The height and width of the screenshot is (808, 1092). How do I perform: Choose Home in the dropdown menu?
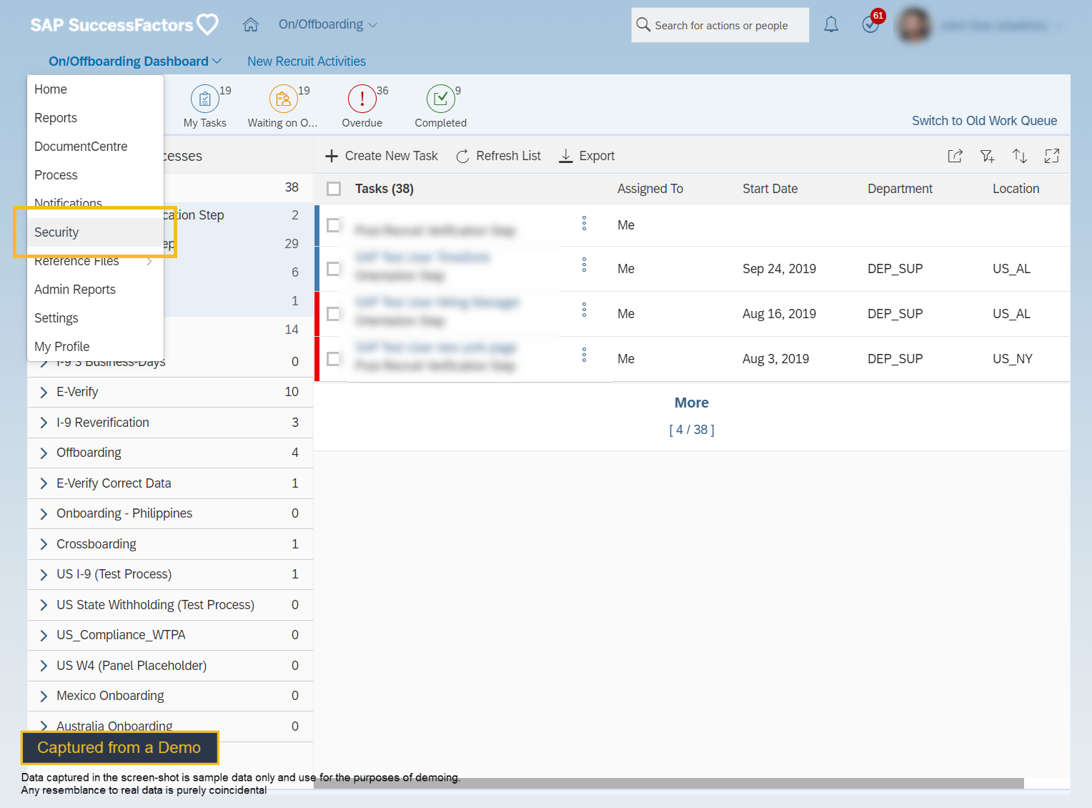point(96,89)
